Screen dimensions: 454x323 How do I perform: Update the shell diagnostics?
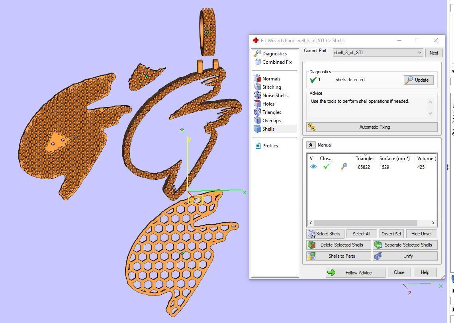coord(419,80)
